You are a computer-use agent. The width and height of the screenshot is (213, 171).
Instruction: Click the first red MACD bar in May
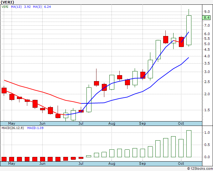(4, 159)
